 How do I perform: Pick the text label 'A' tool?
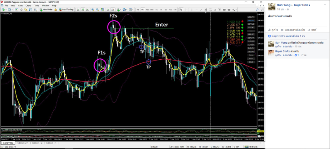pos(215,10)
